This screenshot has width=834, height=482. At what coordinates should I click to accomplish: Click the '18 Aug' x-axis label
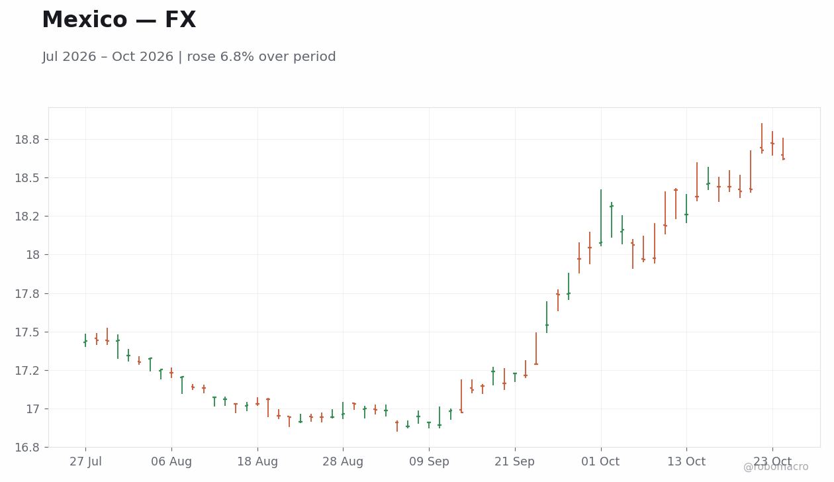point(257,461)
